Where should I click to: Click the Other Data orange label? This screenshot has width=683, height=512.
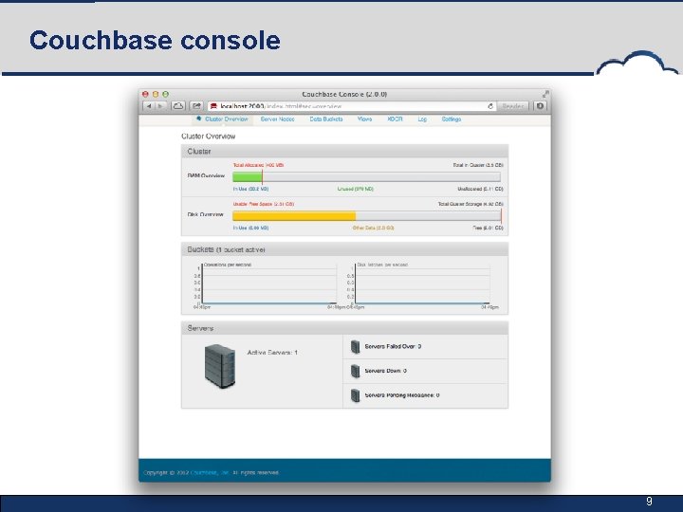374,228
